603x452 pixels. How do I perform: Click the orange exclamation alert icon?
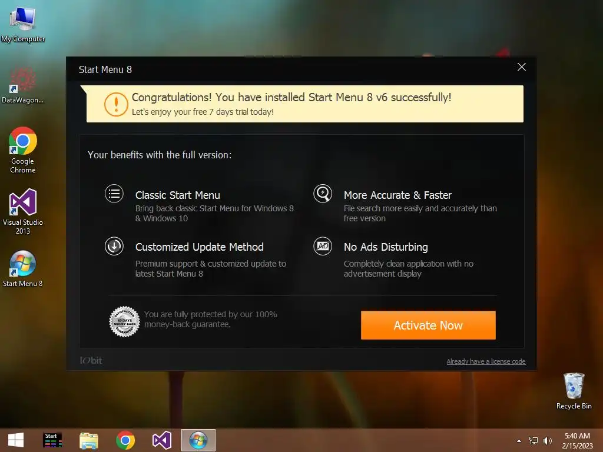point(116,104)
